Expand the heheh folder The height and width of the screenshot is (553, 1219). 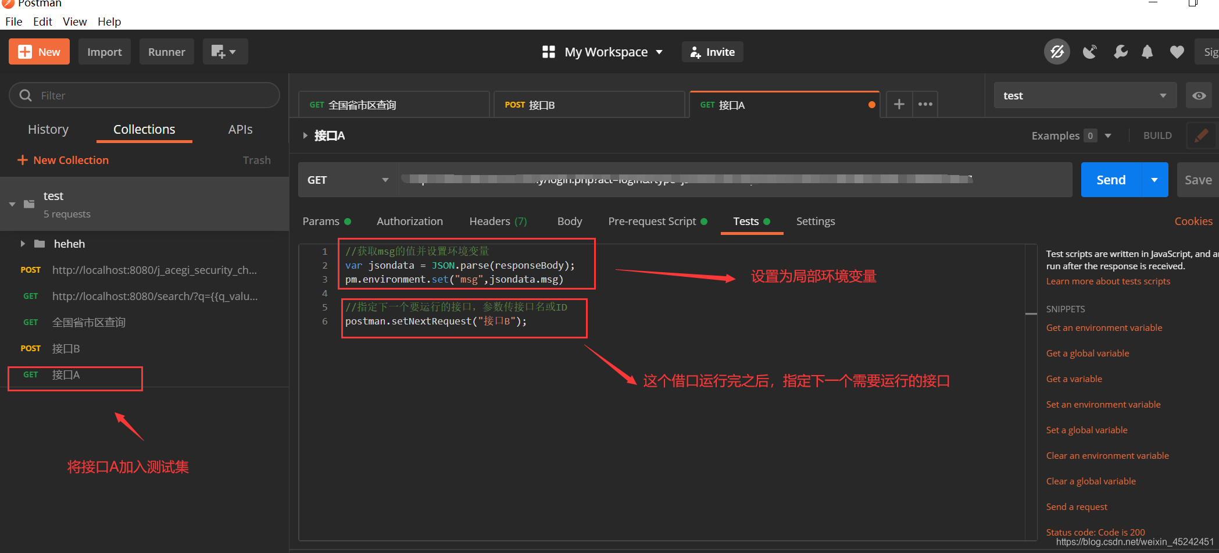(23, 244)
